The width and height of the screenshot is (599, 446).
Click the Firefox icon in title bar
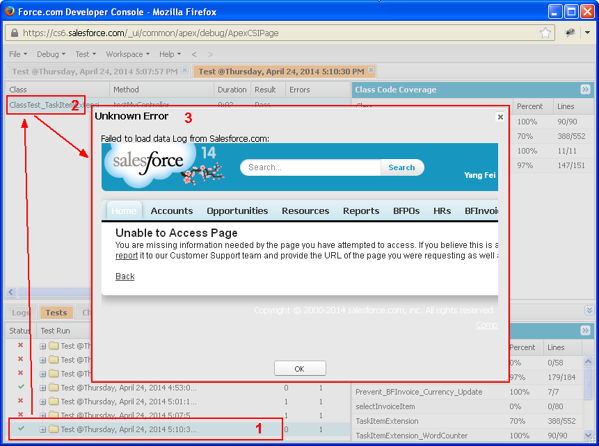point(10,11)
